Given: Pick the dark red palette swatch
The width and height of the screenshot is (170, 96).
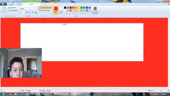Looking at the screenshot, I should click(71, 8).
